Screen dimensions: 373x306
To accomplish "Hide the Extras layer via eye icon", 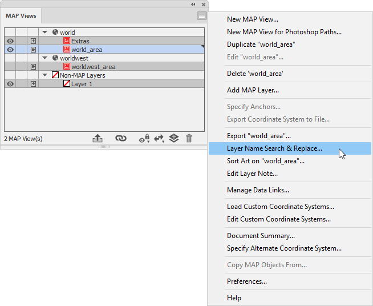I will (x=10, y=41).
